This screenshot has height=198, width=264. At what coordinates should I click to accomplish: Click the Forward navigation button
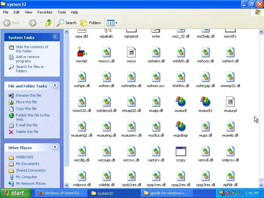[33, 23]
